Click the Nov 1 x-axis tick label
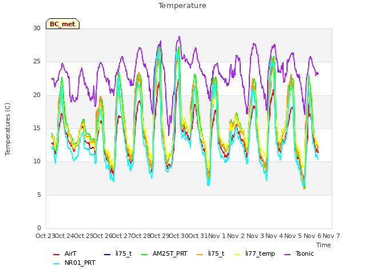The image size is (366, 274). 217,236
